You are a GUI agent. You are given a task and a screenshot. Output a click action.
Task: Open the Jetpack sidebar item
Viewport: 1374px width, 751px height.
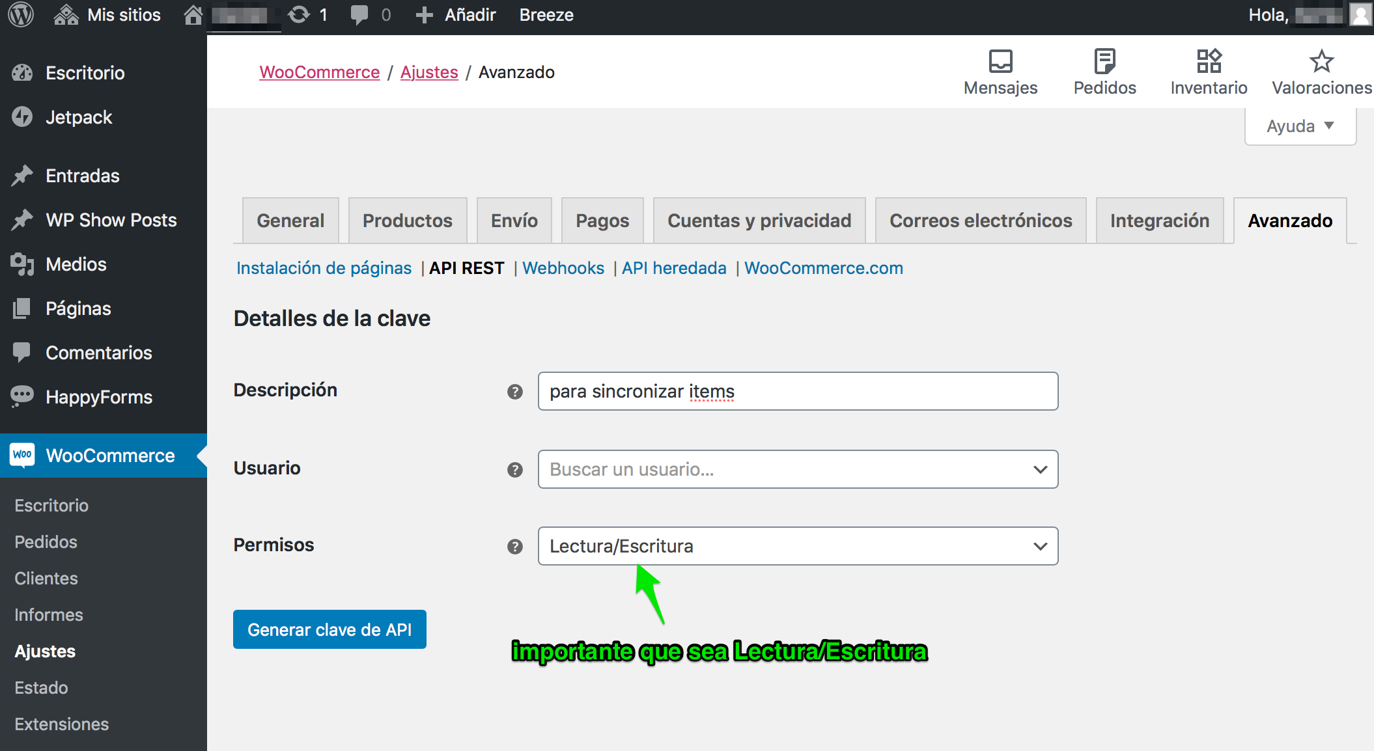coord(79,117)
